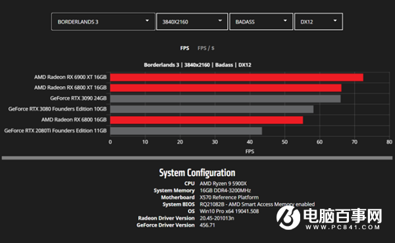Viewport: 395px width, 243px height.
Task: Open the Badass quality preset dropdown
Action: 261,22
